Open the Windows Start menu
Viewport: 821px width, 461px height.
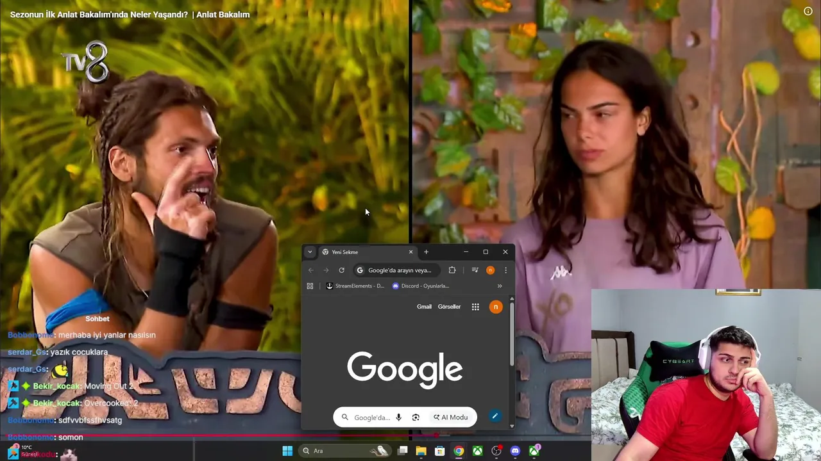pyautogui.click(x=287, y=451)
